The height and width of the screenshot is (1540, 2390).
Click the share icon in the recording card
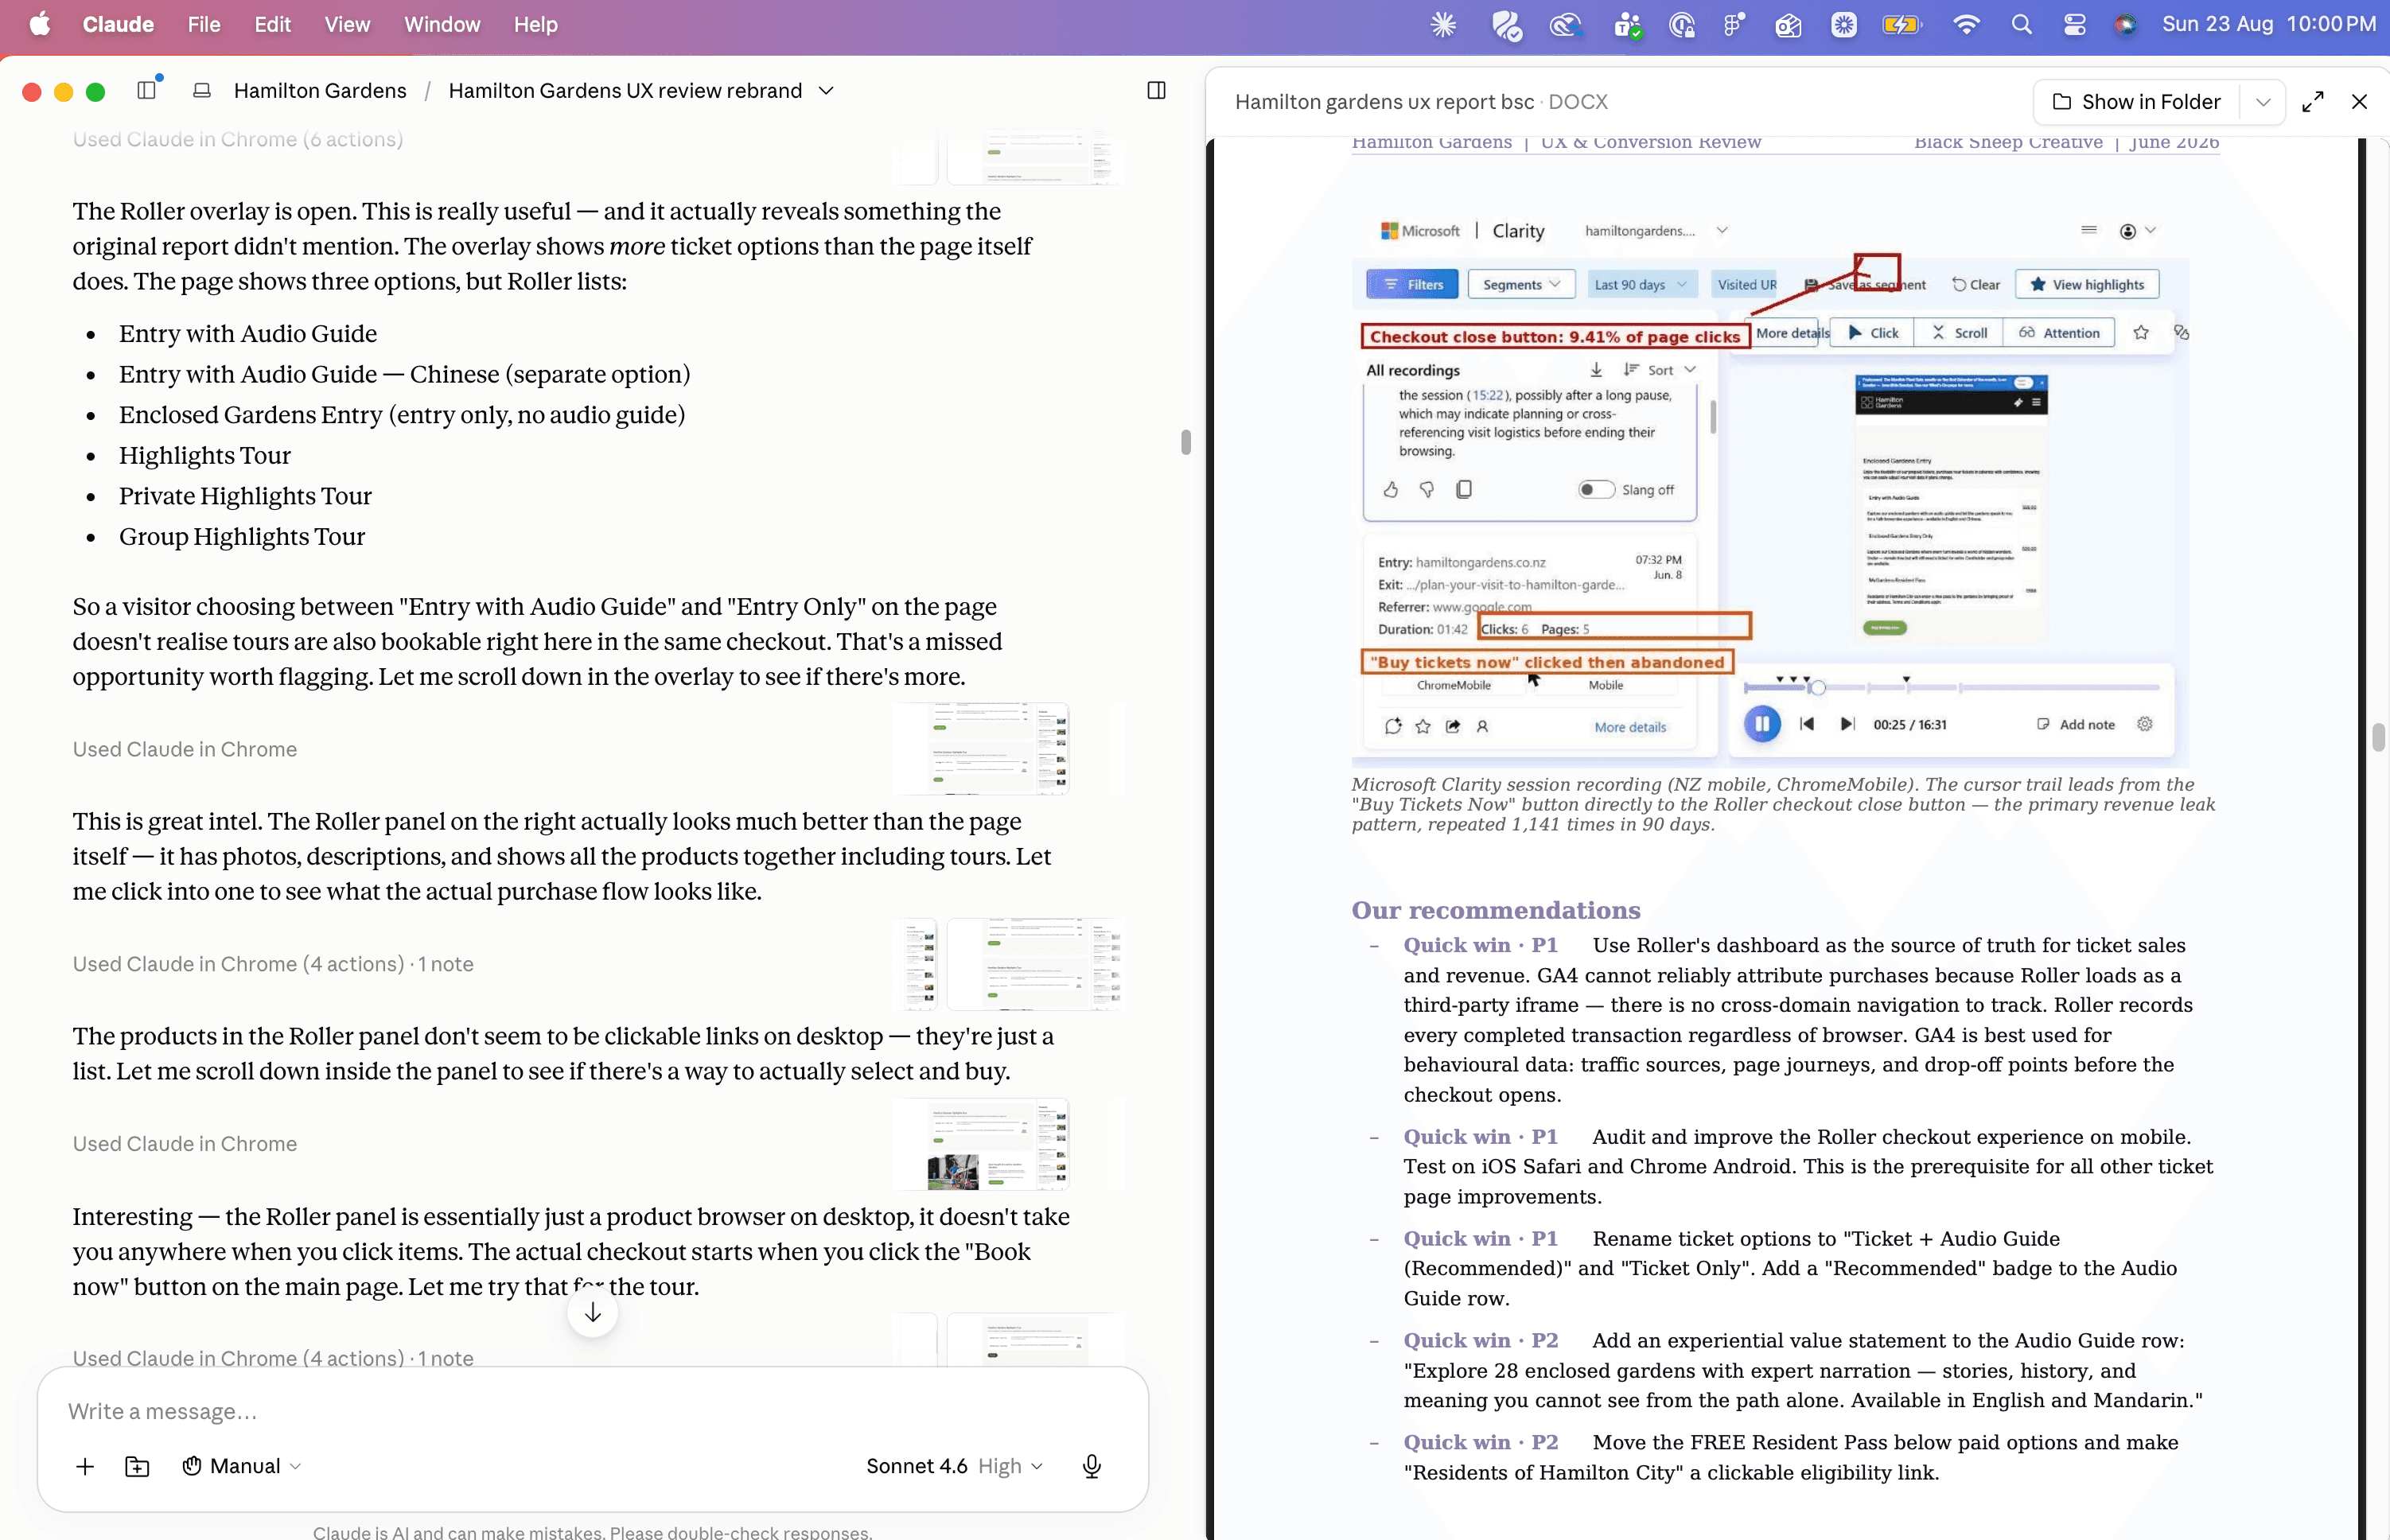click(1453, 727)
